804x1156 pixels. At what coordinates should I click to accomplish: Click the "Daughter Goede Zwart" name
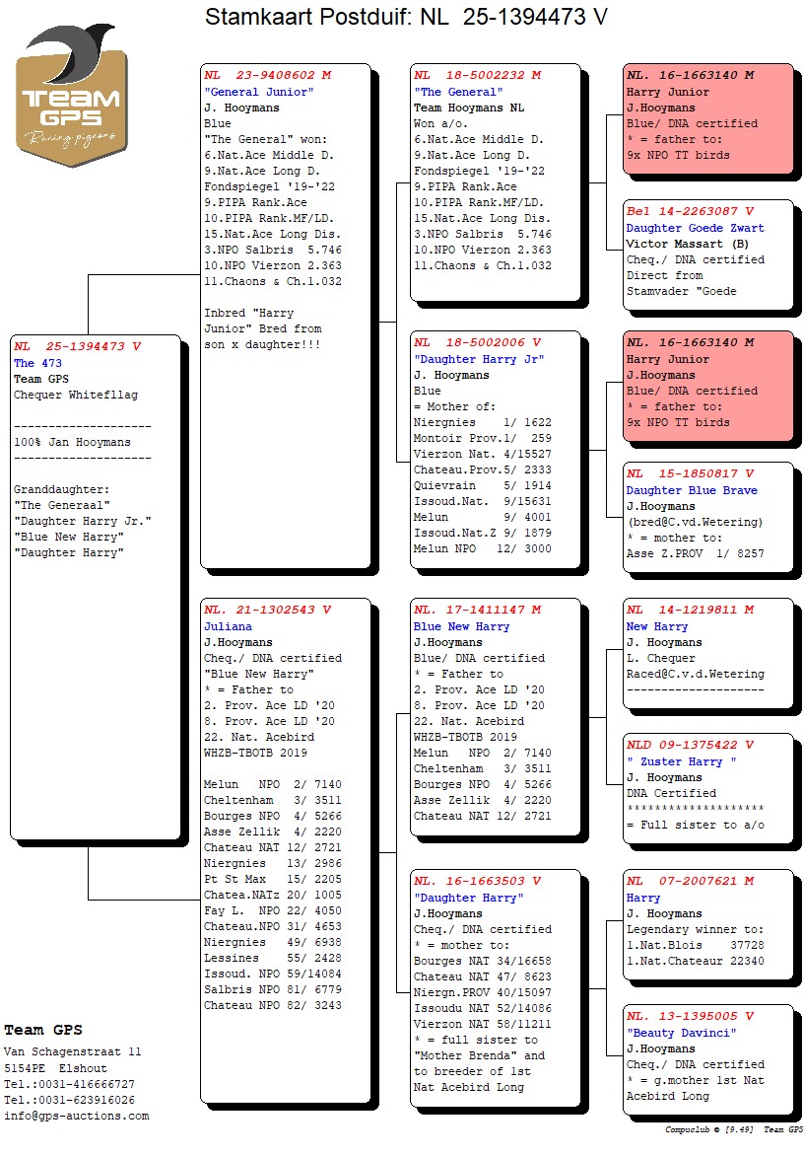696,228
